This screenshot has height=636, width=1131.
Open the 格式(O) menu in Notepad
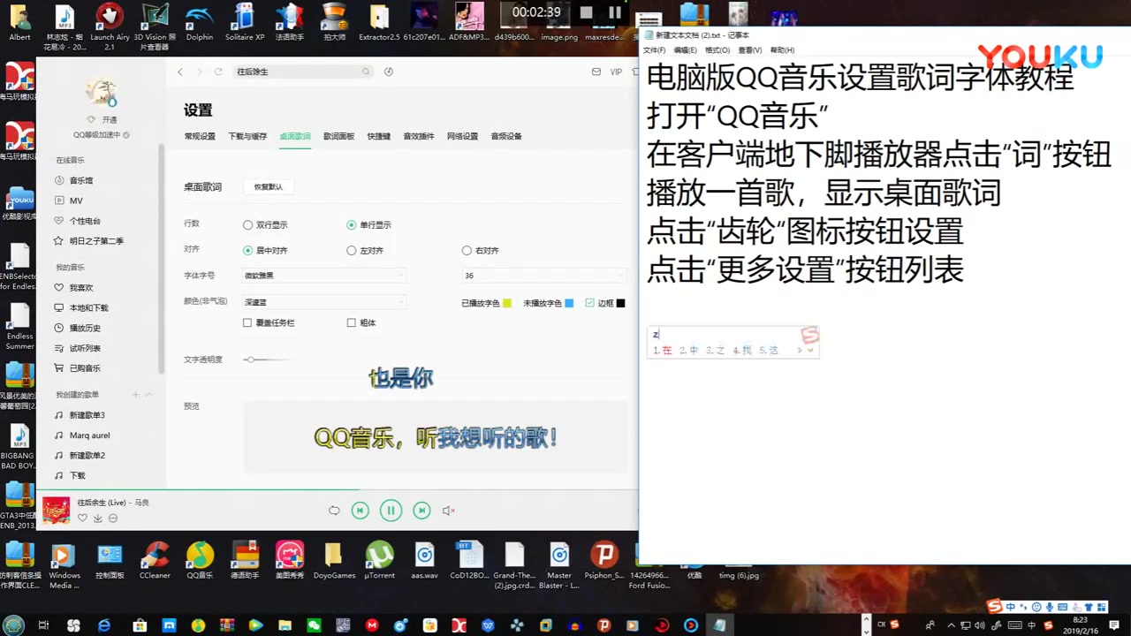pyautogui.click(x=717, y=50)
